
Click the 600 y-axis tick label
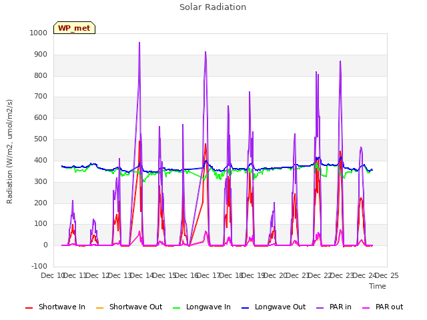[x=40, y=118]
